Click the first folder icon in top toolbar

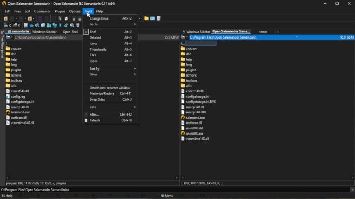pos(6,18)
